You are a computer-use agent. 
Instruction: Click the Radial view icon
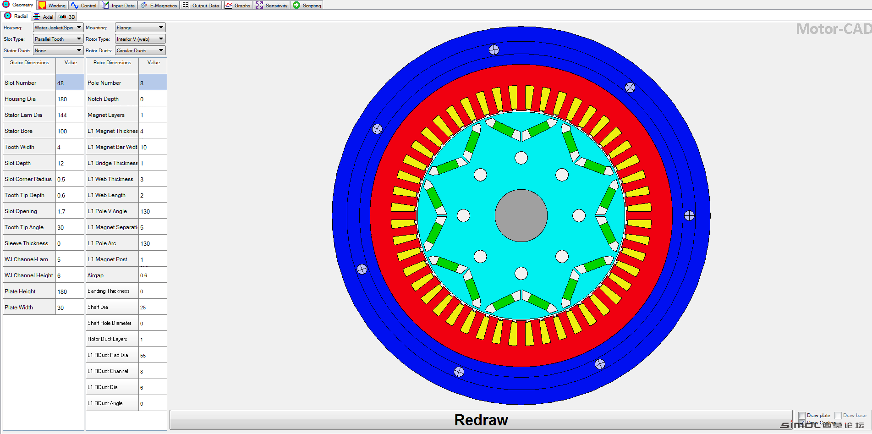(8, 16)
